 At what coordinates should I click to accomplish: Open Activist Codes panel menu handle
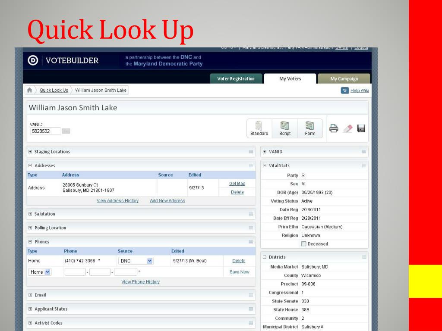coord(251,323)
